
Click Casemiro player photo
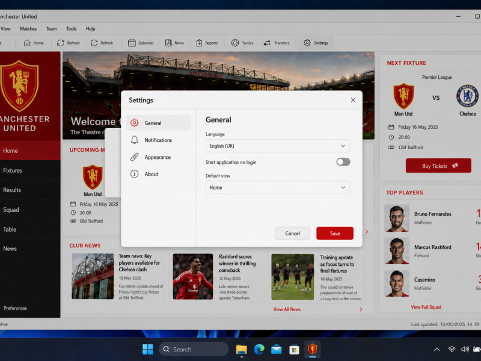[397, 283]
